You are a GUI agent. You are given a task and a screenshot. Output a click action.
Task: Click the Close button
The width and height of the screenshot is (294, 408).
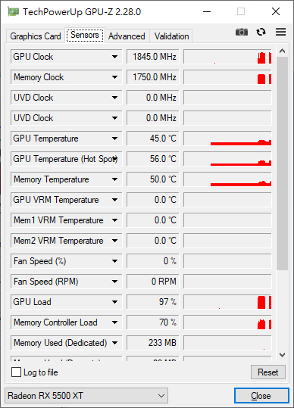[x=261, y=396]
